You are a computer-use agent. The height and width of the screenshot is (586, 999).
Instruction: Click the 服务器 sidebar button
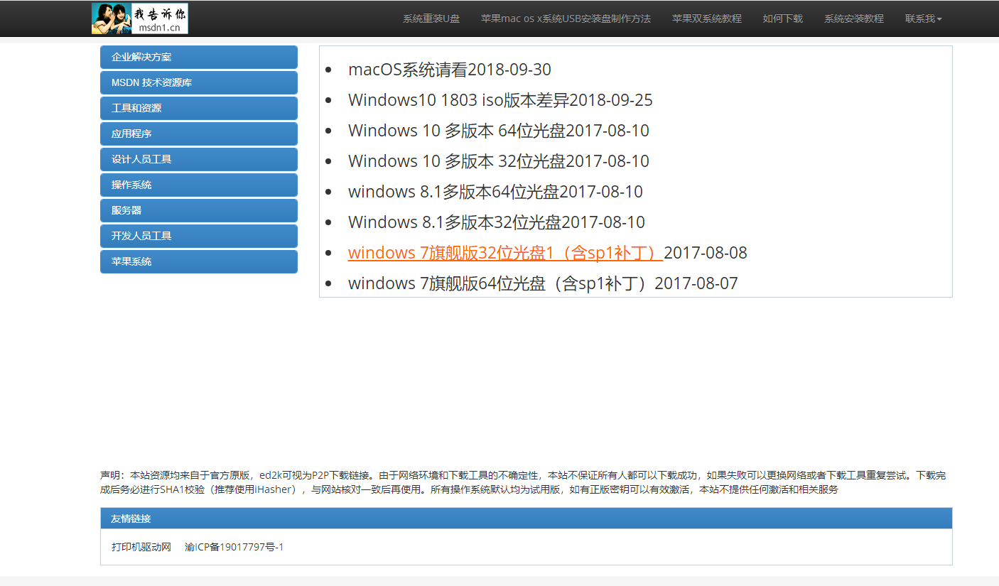coord(198,210)
